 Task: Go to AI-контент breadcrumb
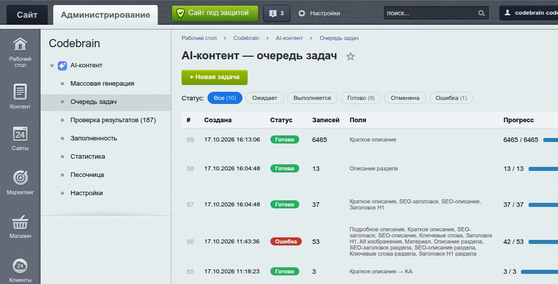click(x=289, y=38)
